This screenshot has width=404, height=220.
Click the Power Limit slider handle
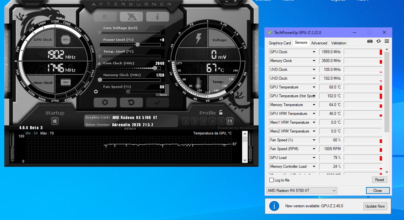coord(138,44)
